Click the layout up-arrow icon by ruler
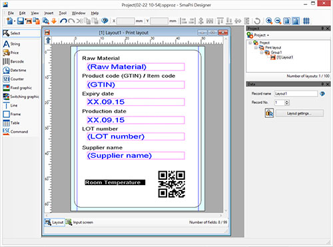Screen dimensions: 333x247 pyautogui.click(x=48, y=41)
